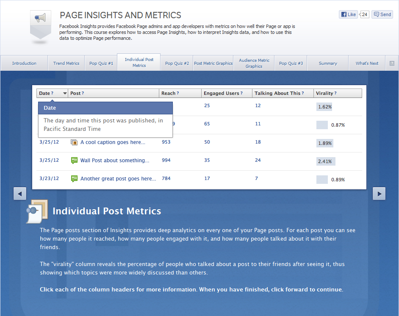Click the 3/23/12 date

[x=49, y=179]
